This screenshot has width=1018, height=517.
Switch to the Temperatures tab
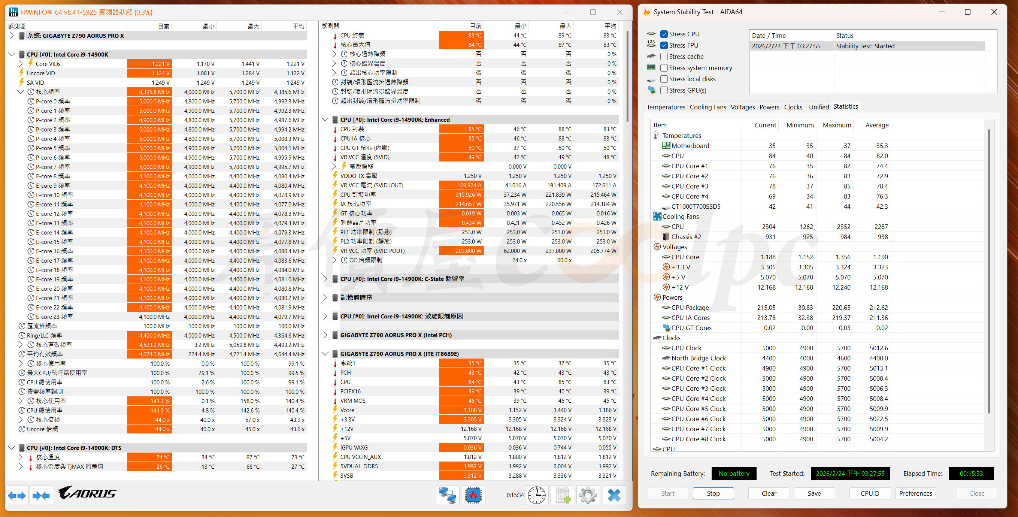[666, 107]
